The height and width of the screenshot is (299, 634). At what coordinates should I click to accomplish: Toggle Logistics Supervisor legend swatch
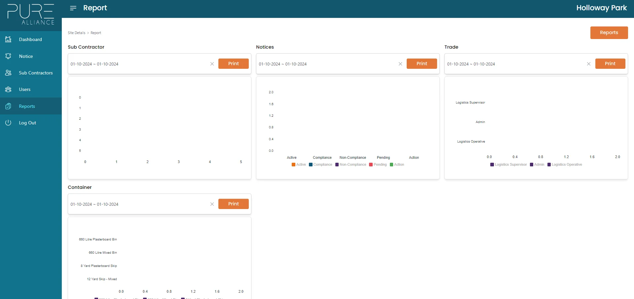click(492, 164)
